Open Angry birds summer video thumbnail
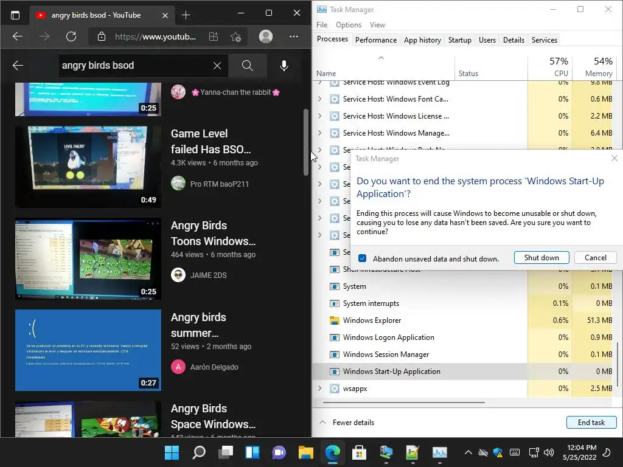The height and width of the screenshot is (467, 623). (88, 350)
